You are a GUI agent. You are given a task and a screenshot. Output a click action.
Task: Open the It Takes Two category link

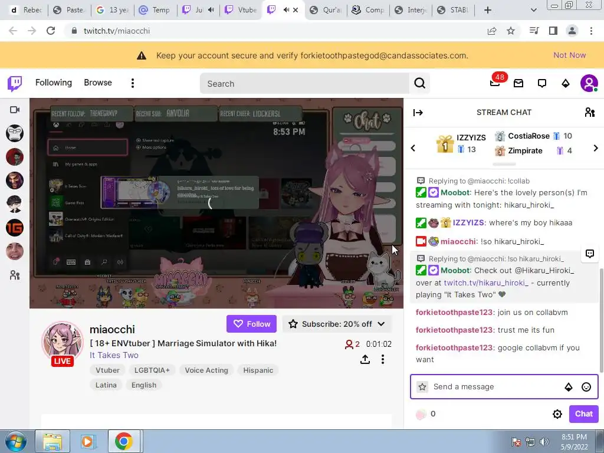(114, 355)
